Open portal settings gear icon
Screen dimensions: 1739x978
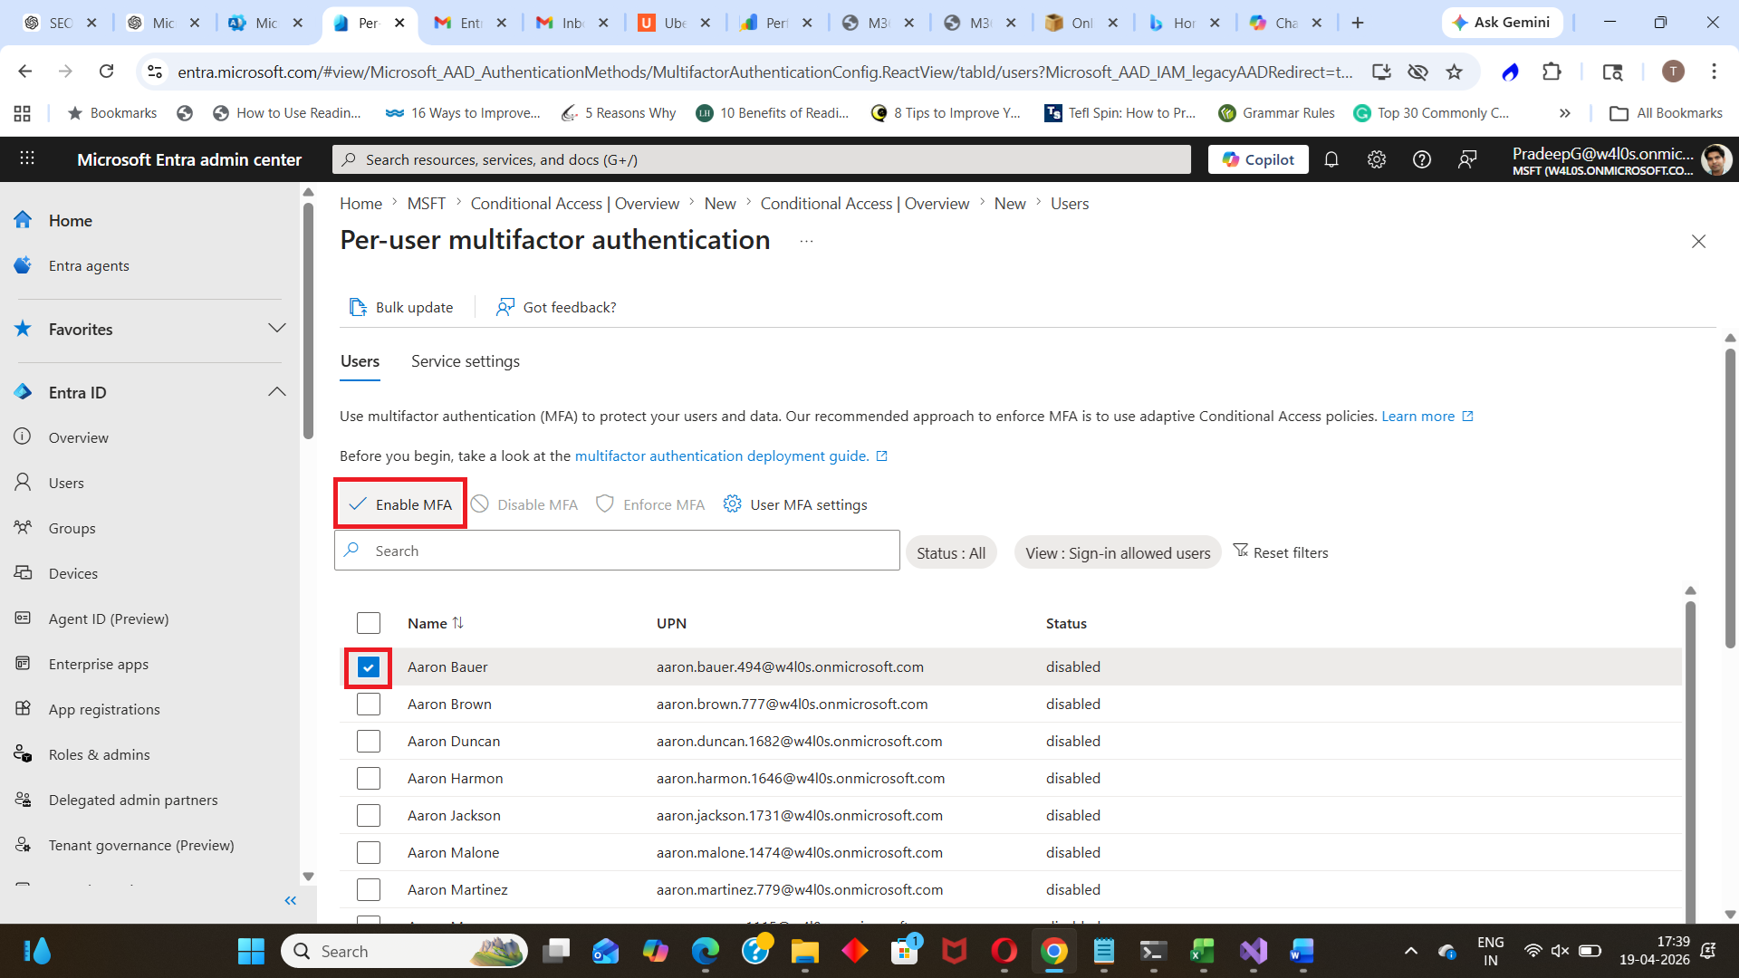pos(1376,159)
